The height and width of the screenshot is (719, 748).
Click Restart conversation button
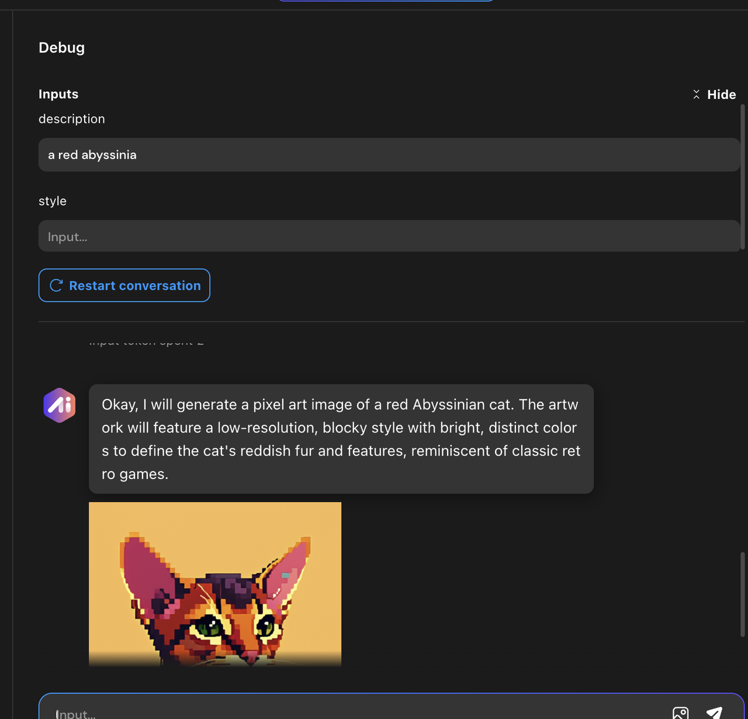(x=124, y=285)
